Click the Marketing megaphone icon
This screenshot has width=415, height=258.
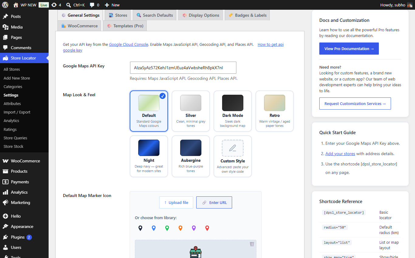5,202
